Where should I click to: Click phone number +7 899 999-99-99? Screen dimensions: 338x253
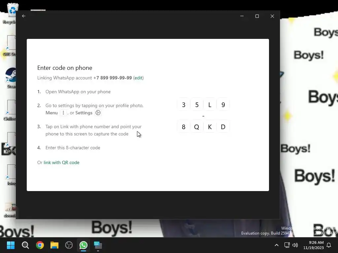113,78
